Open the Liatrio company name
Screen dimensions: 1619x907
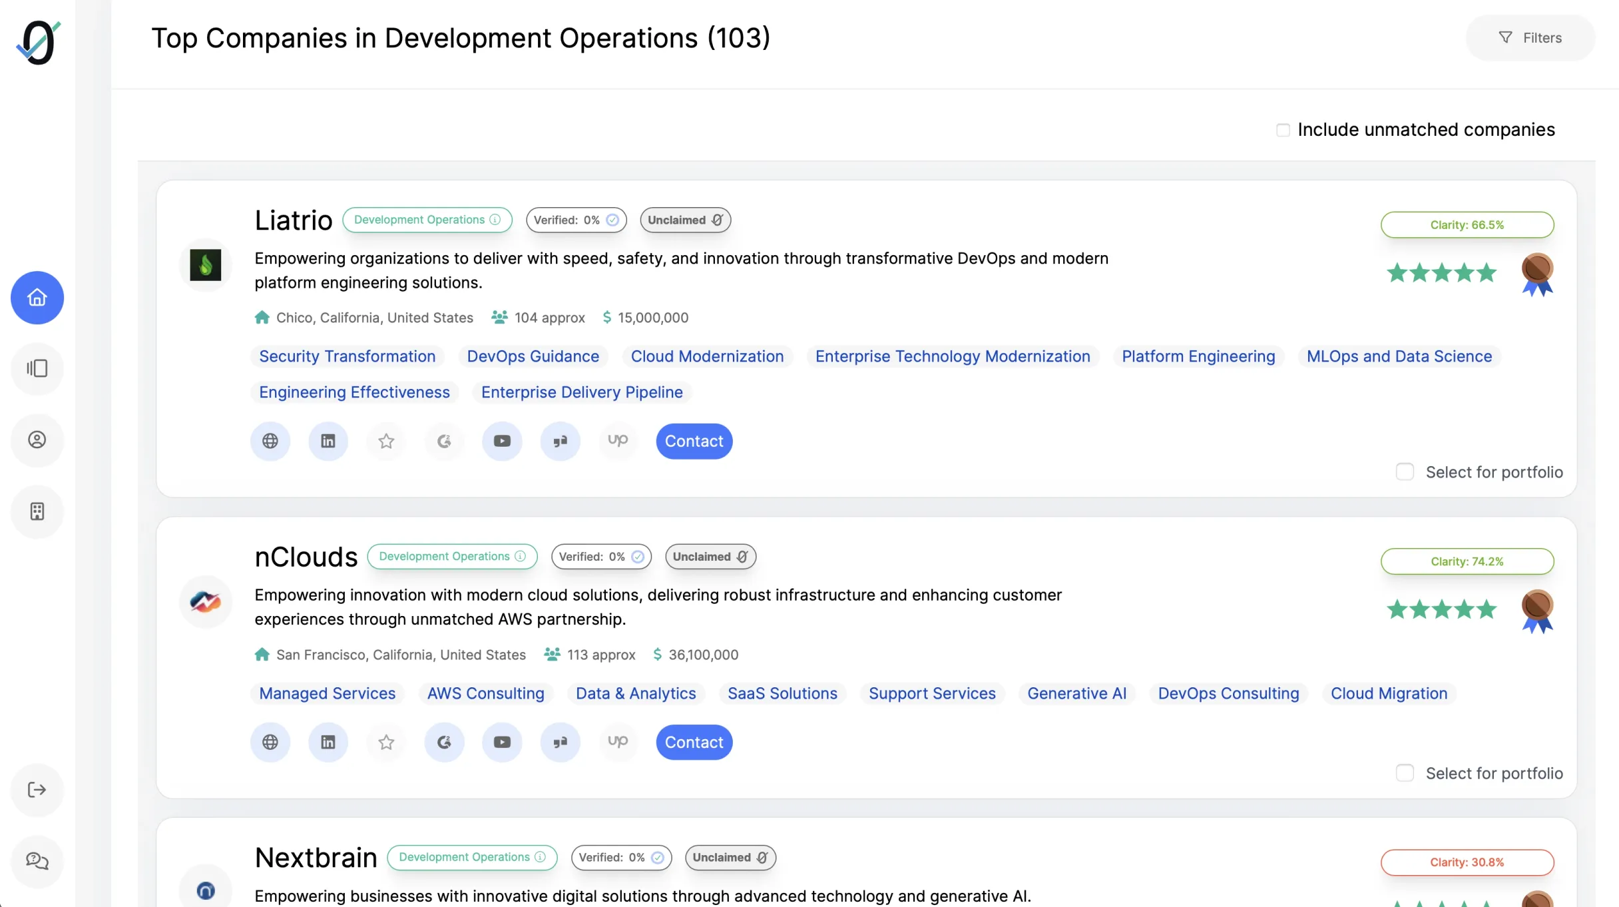(293, 220)
